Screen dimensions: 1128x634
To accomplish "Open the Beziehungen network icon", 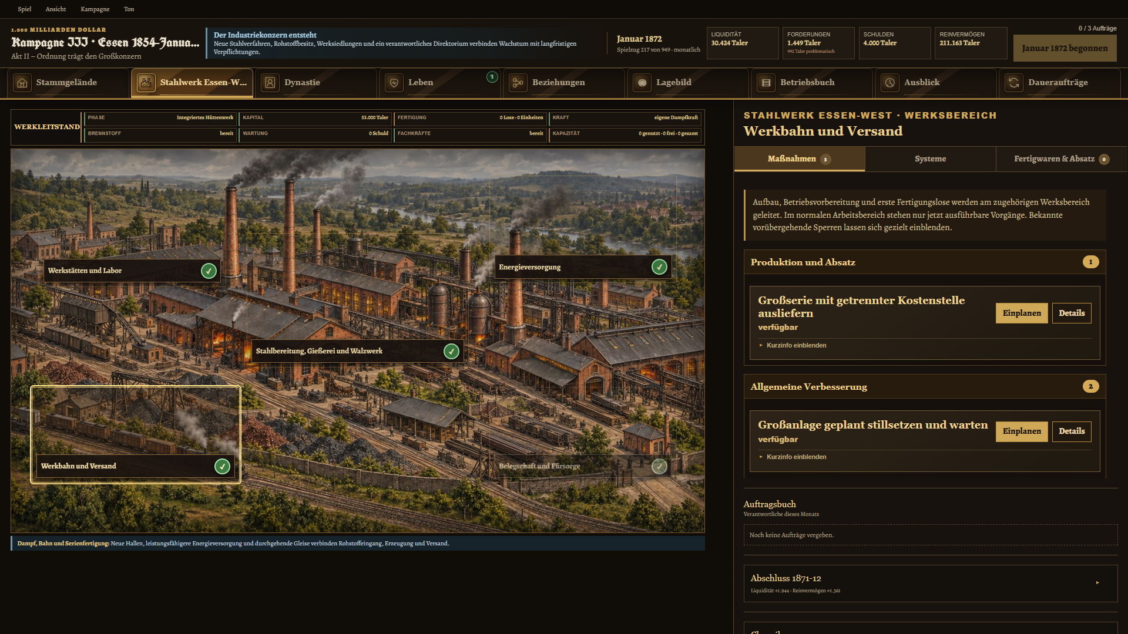I will (x=518, y=83).
